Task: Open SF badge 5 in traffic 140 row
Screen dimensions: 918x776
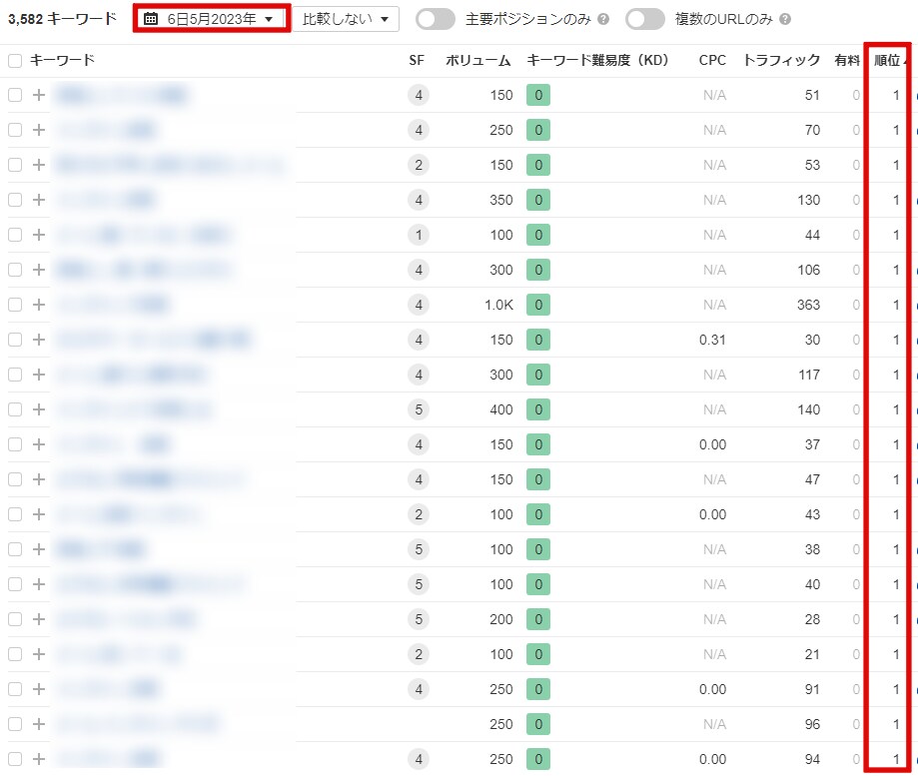Action: click(x=418, y=409)
